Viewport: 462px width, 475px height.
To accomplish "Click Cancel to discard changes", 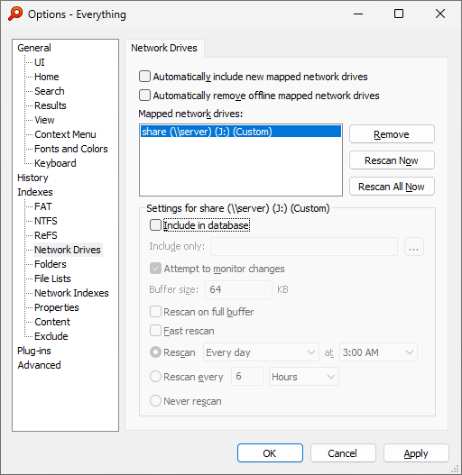I will click(x=343, y=453).
